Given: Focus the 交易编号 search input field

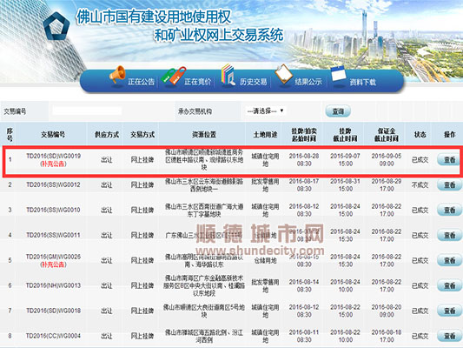Looking at the screenshot, I should [x=87, y=111].
